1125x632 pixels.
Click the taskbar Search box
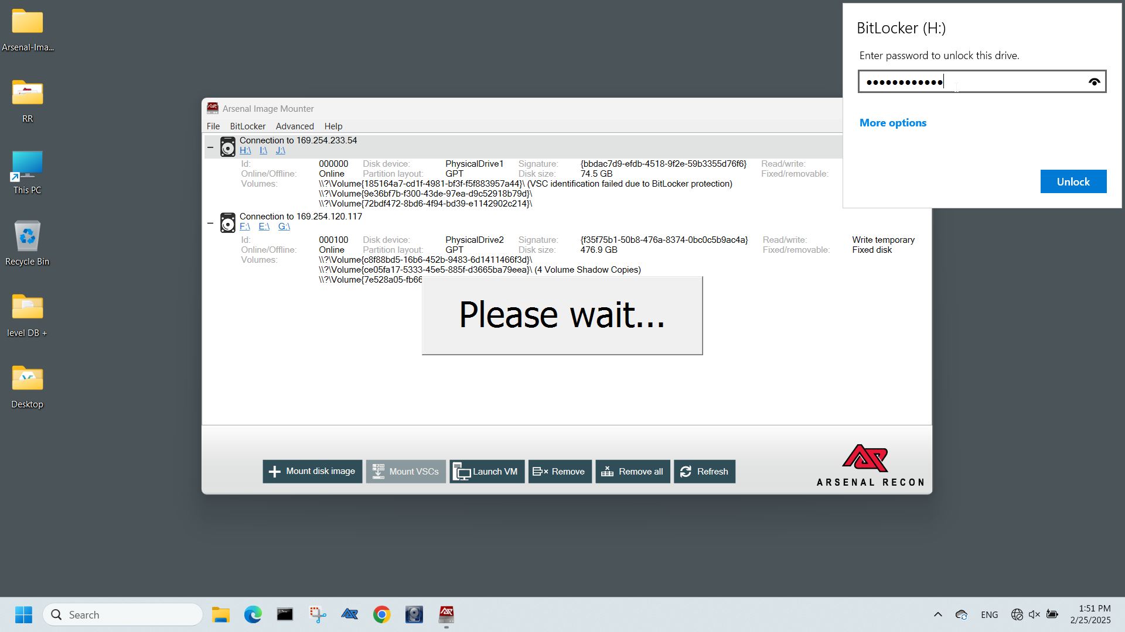123,614
